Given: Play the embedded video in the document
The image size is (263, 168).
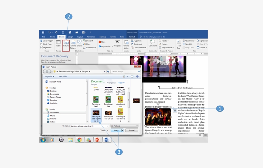Looking at the screenshot, I should click(x=158, y=61).
